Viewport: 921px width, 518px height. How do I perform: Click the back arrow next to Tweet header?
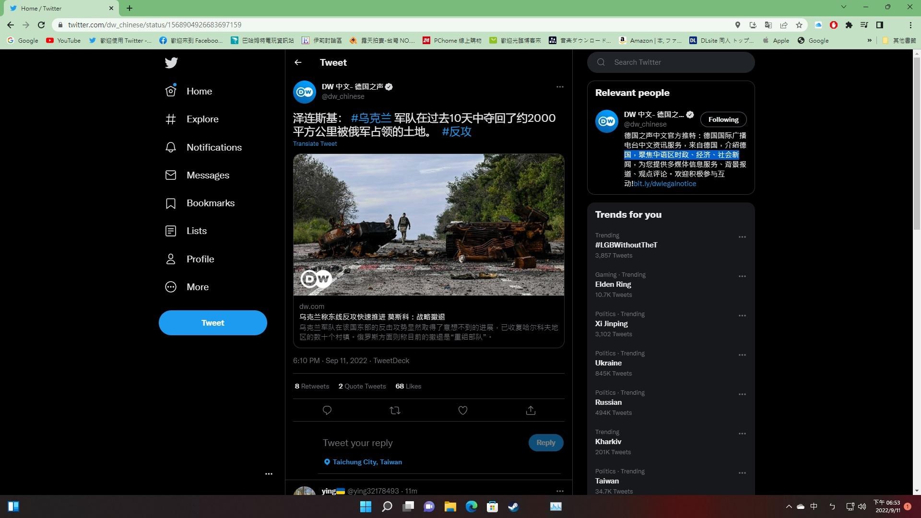298,62
